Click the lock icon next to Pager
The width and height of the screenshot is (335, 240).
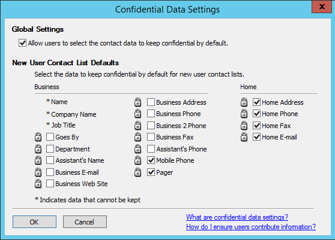(138, 172)
